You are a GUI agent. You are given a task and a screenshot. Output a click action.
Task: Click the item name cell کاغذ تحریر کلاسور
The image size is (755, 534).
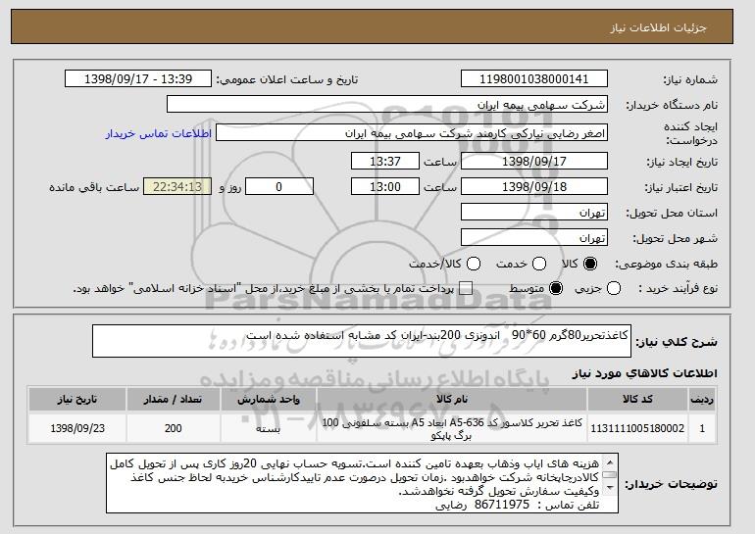(x=452, y=428)
